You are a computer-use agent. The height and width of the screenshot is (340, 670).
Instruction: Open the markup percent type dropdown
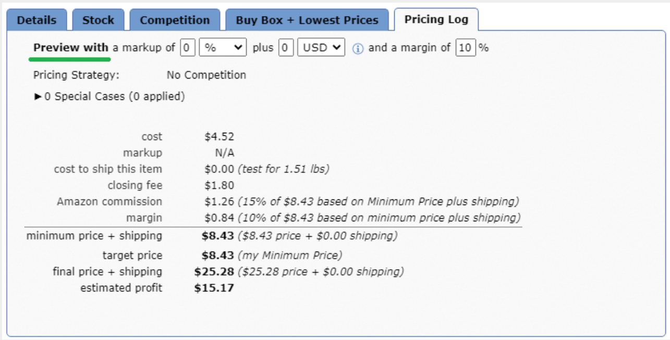(223, 48)
